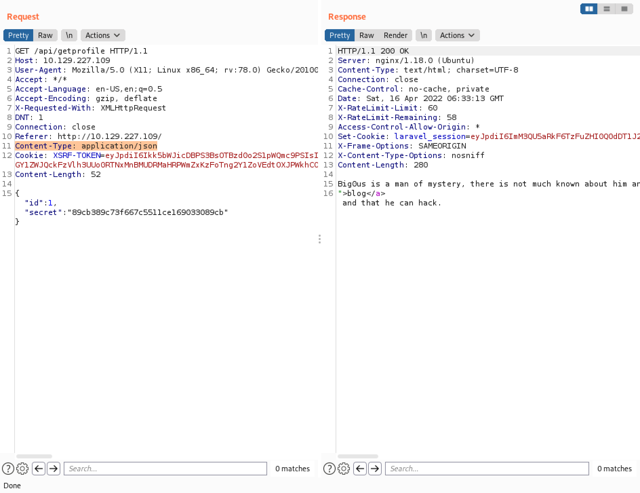Open settings gear in Response search bar
Image resolution: width=640 pixels, height=493 pixels.
(344, 469)
